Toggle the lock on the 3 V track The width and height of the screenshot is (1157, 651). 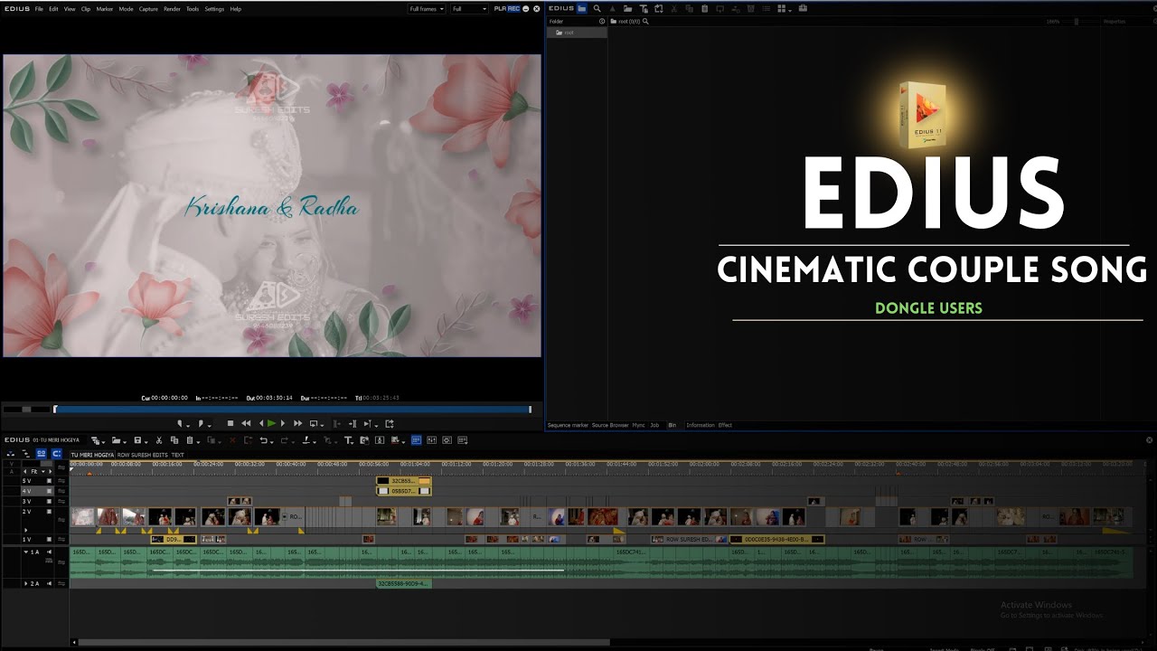click(x=61, y=501)
